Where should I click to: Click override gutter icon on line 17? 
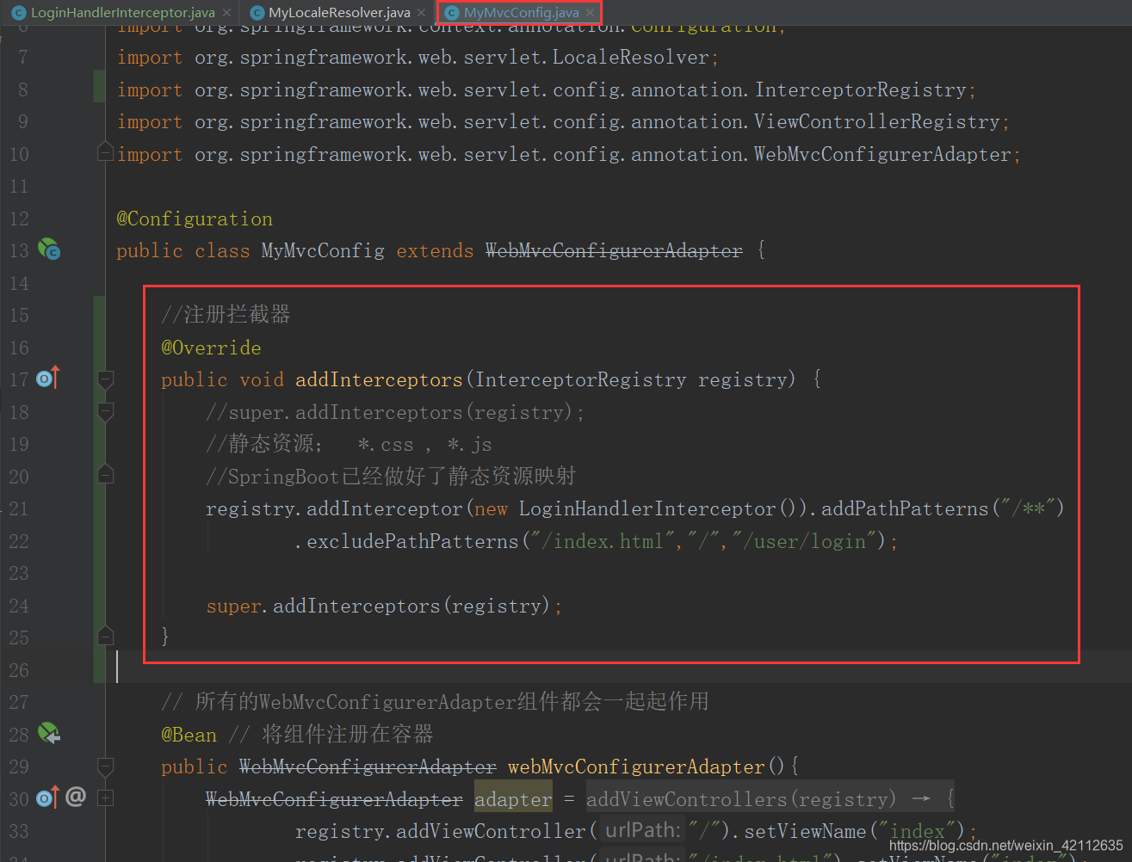pyautogui.click(x=48, y=379)
